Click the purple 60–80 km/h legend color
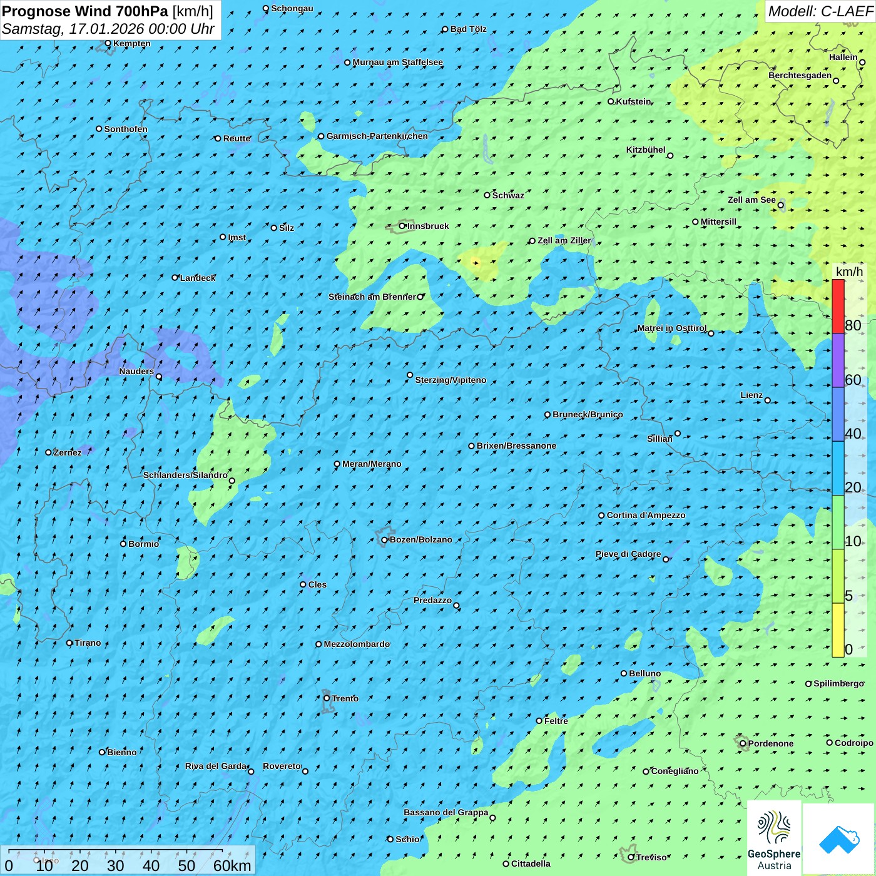 coord(838,360)
